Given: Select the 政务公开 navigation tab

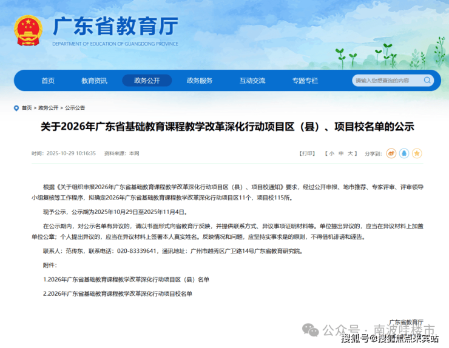Looking at the screenshot, I should tap(147, 81).
